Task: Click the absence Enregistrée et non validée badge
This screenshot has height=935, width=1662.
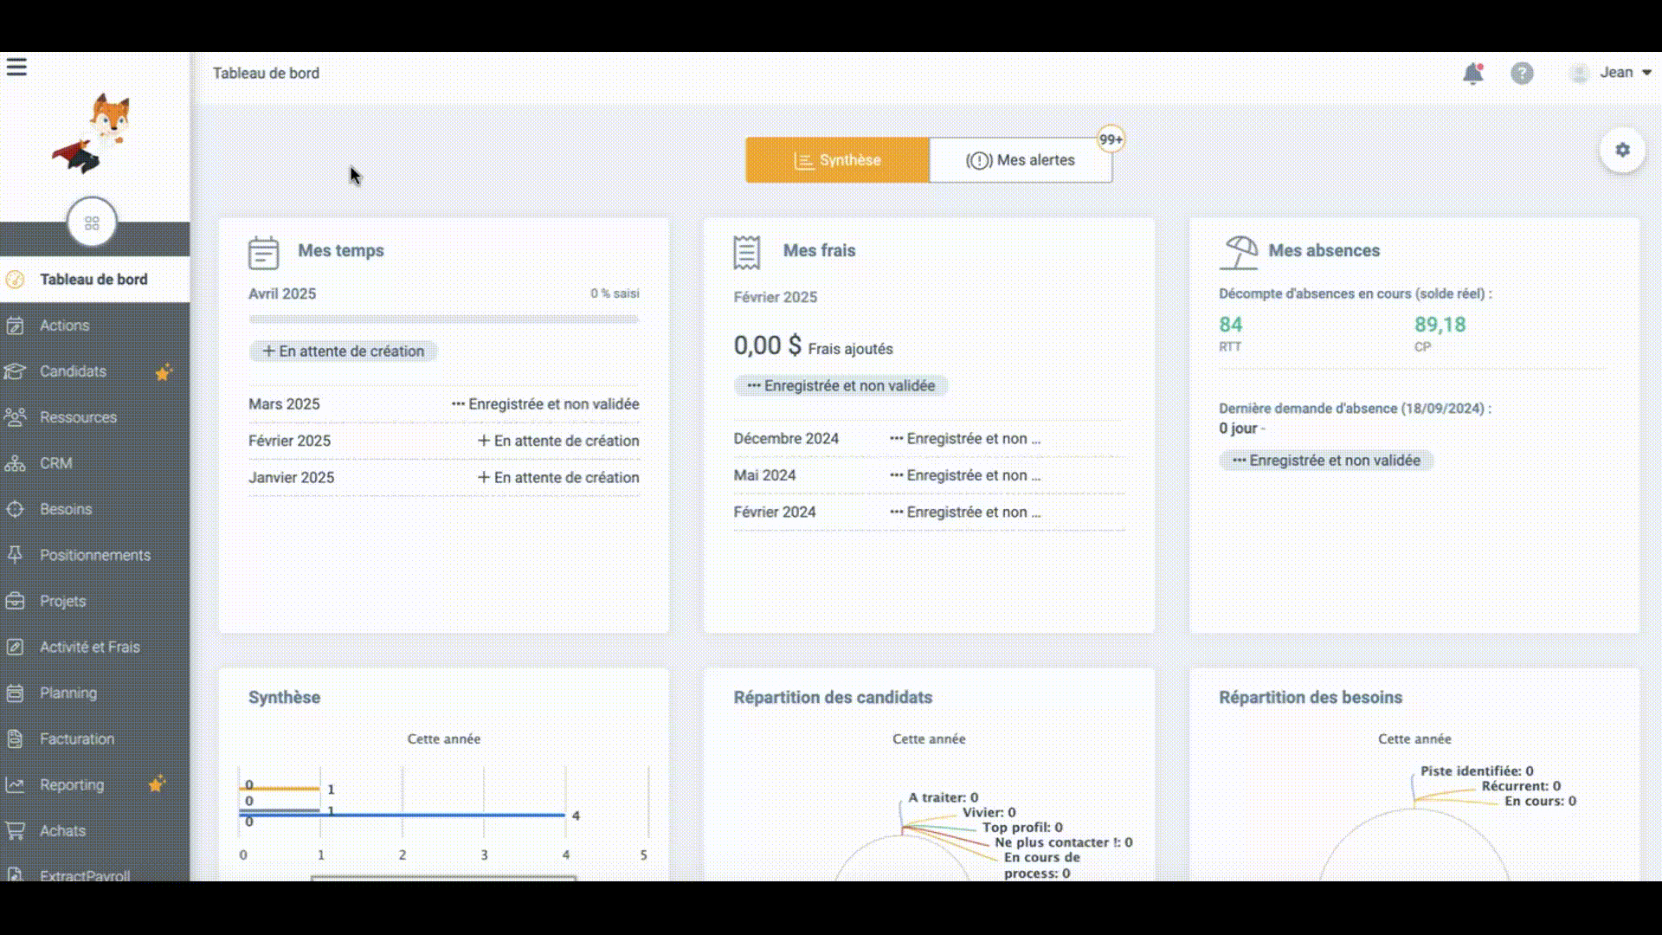Action: tap(1326, 461)
